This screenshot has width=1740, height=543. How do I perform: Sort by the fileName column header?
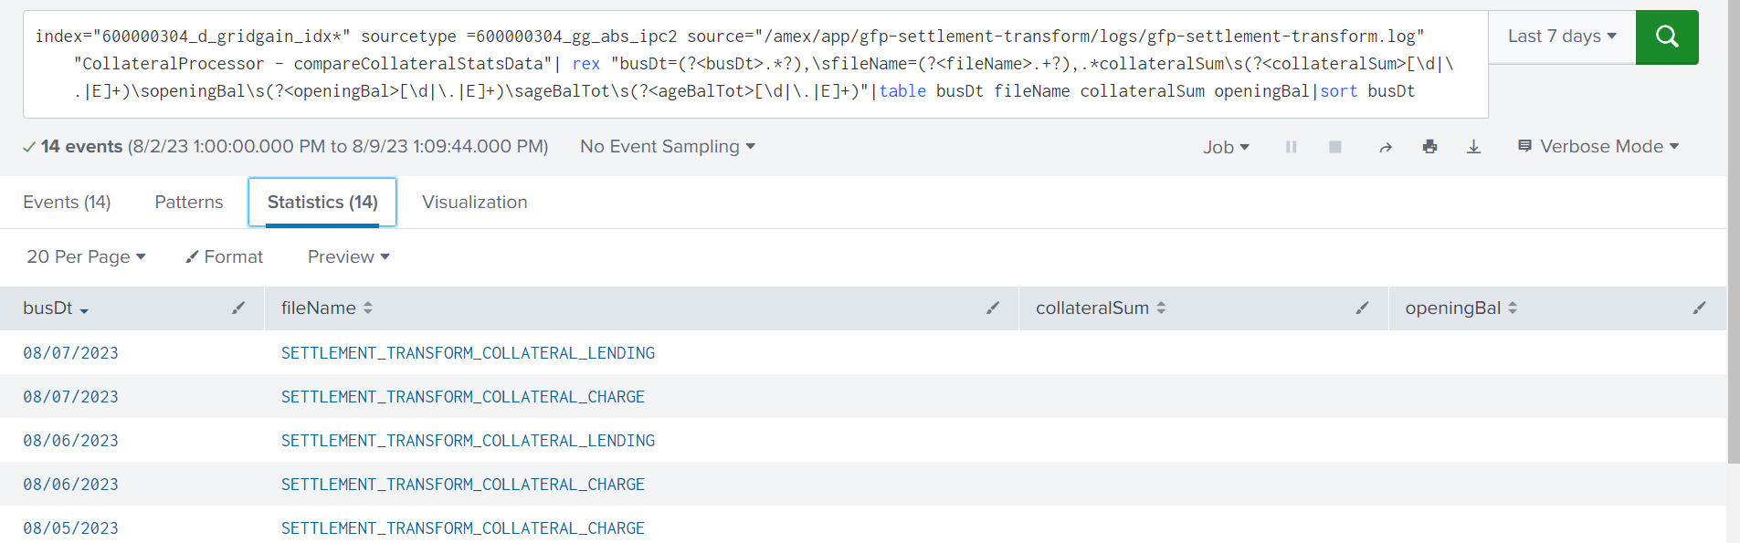[x=326, y=308]
